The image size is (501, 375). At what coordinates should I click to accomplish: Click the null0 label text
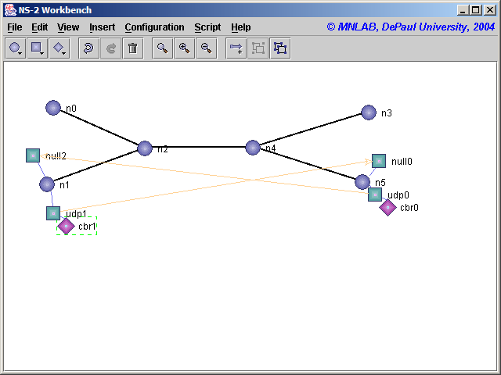coord(402,162)
